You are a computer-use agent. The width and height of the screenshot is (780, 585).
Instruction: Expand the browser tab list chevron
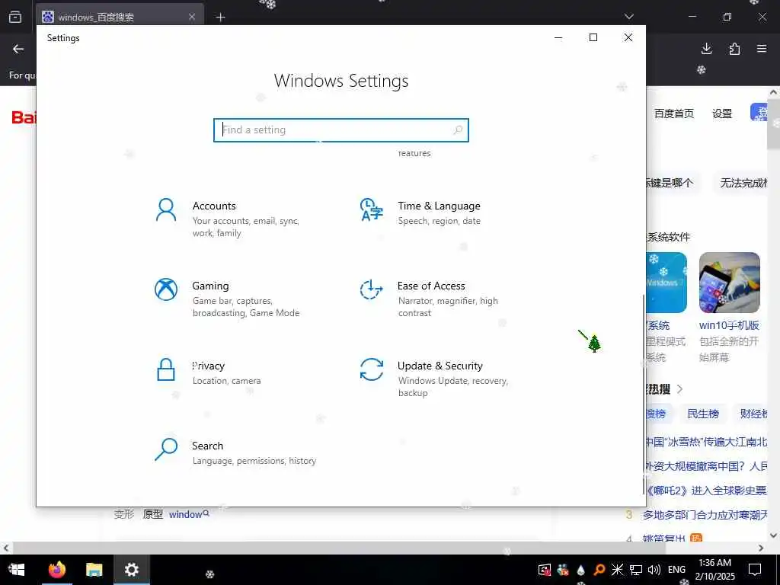[628, 17]
